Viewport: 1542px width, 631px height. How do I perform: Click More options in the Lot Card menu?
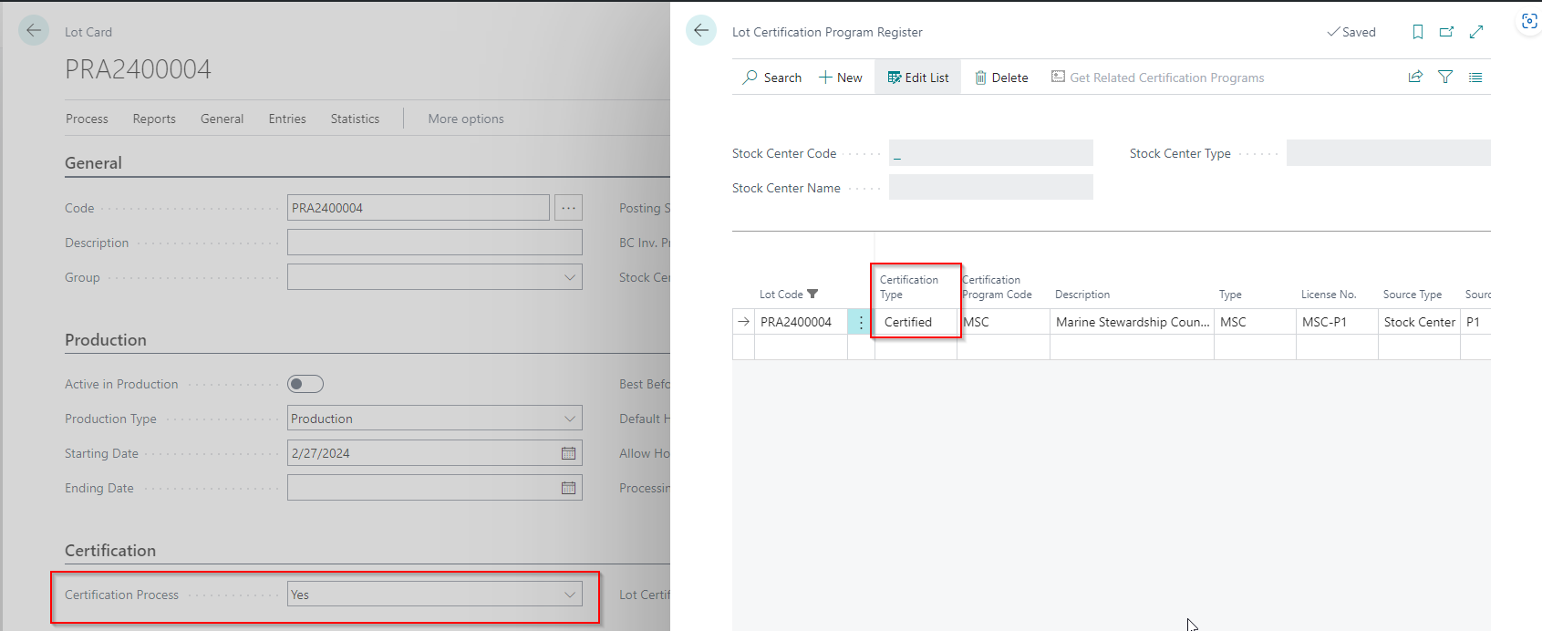[465, 119]
